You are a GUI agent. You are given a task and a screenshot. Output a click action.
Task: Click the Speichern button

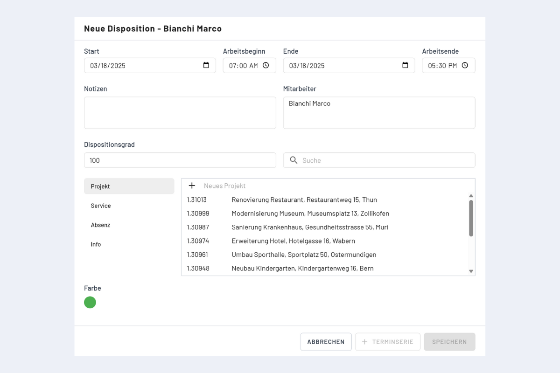pyautogui.click(x=449, y=342)
